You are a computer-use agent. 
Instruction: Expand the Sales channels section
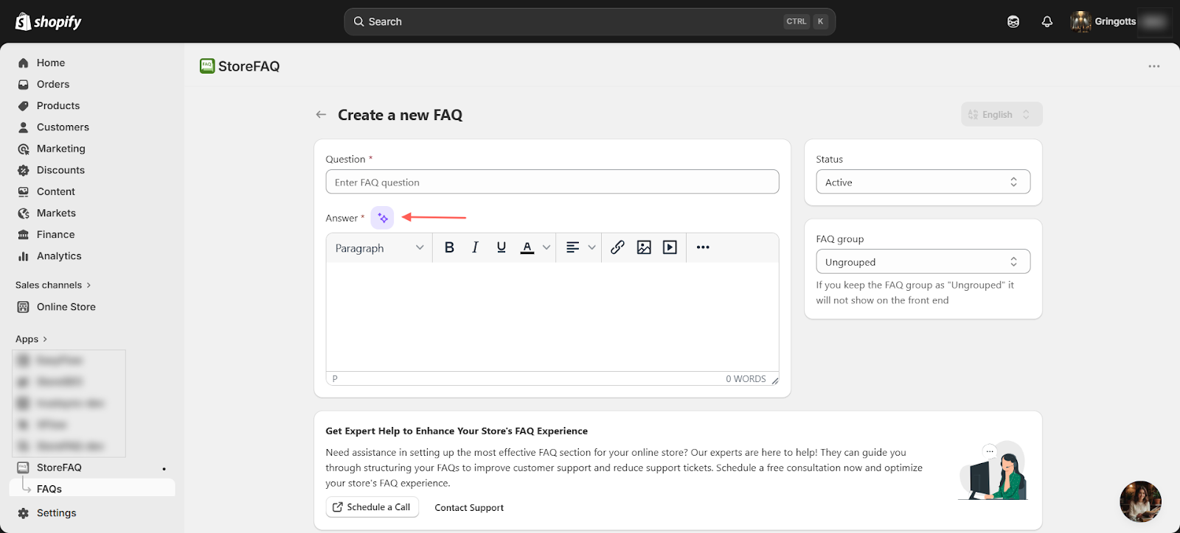click(x=53, y=285)
